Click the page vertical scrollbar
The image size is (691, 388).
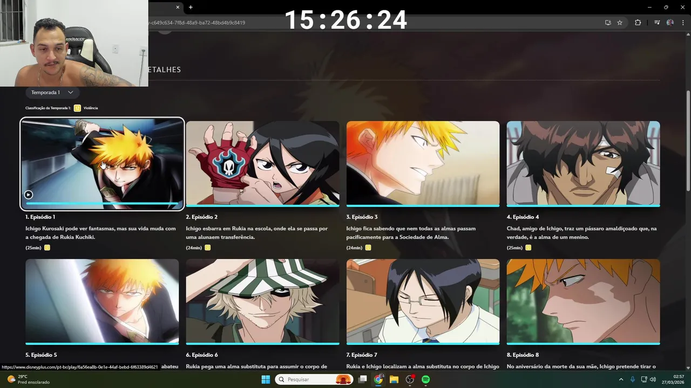click(688, 140)
